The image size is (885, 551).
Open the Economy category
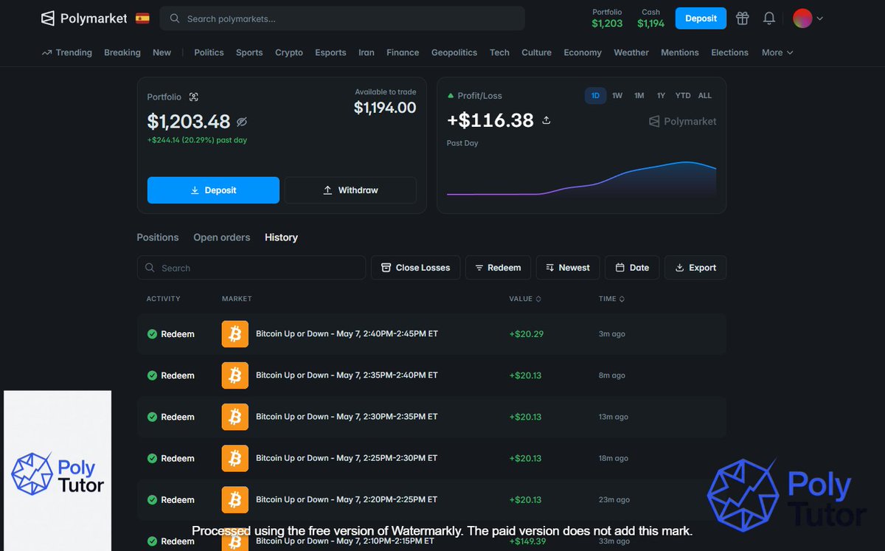tap(583, 52)
